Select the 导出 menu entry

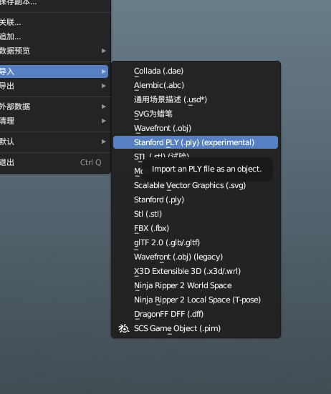54,86
